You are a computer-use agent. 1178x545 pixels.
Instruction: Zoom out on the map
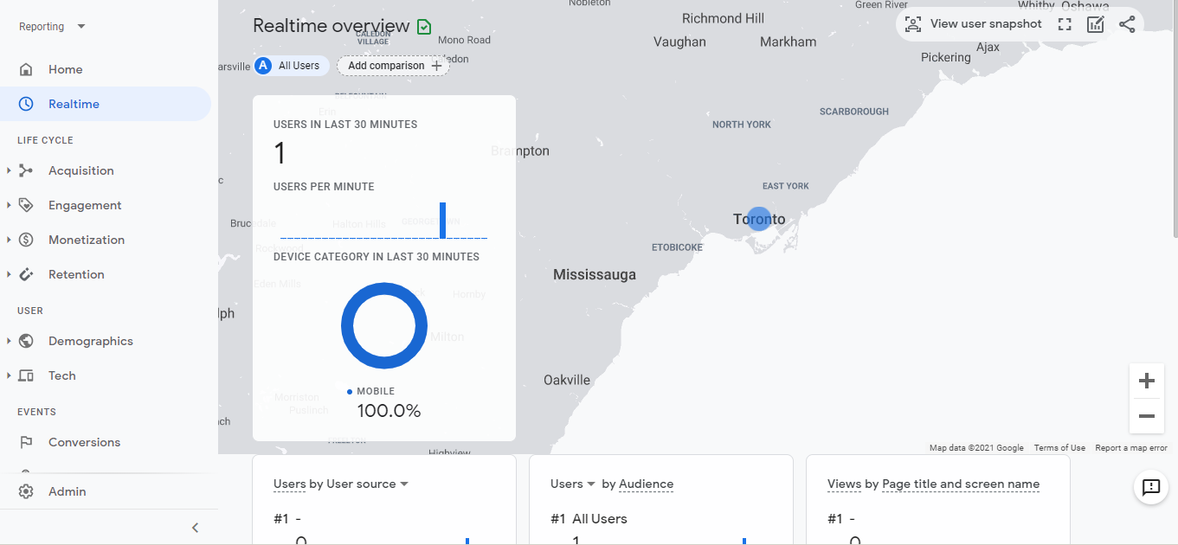click(1147, 416)
